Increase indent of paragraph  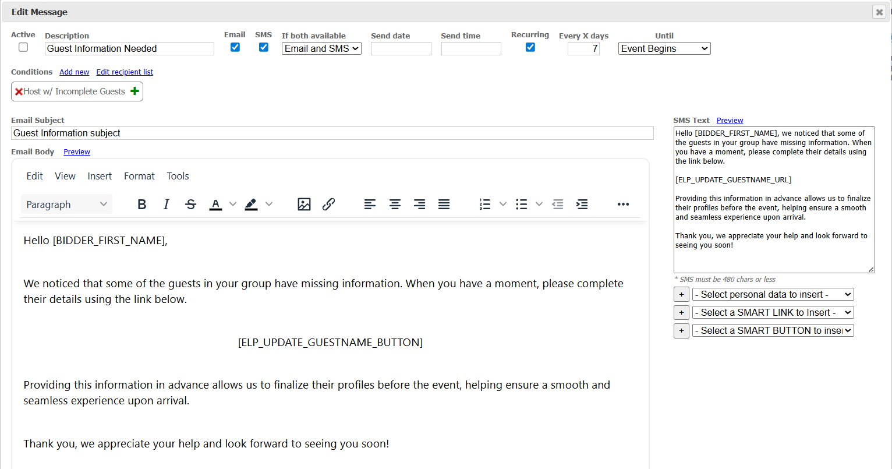pyautogui.click(x=582, y=204)
